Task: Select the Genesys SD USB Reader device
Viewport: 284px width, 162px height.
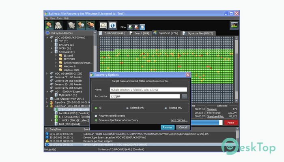Action: tap(68, 84)
